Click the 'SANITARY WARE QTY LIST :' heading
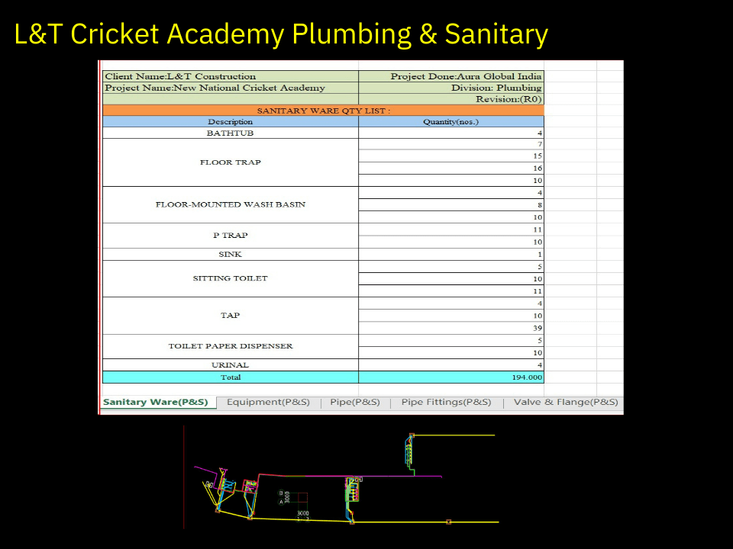Viewport: 733px width, 549px height. coord(323,111)
